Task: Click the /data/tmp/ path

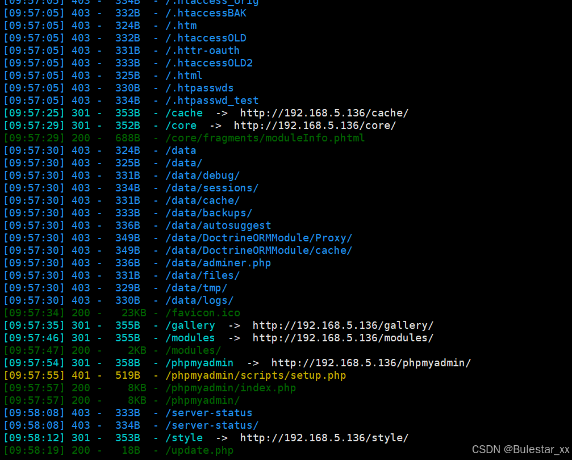Action: (x=197, y=288)
